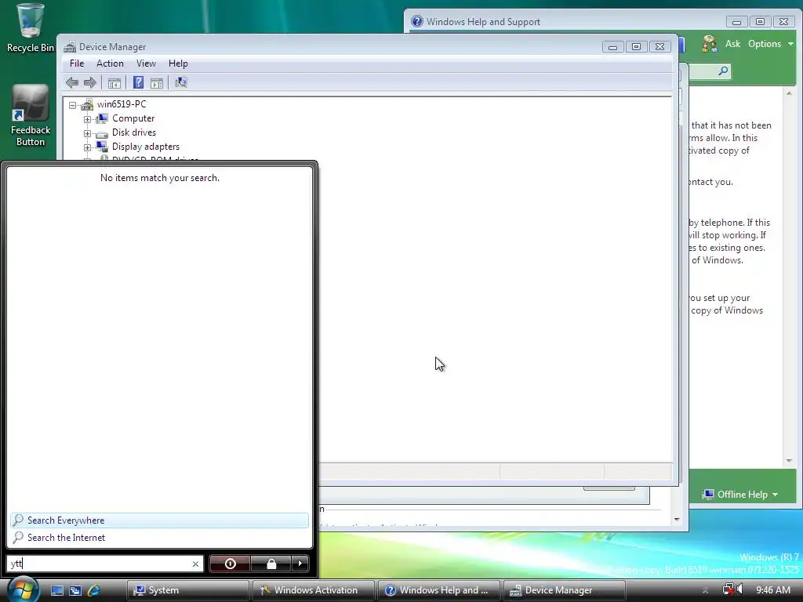Click Search the Internet in Start menu

tap(159, 538)
